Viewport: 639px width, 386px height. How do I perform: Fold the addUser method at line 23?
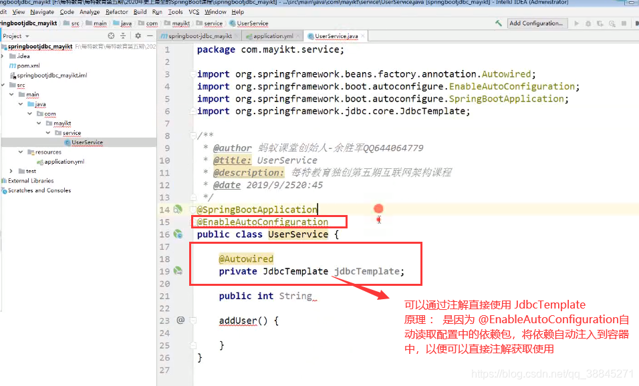tap(193, 321)
